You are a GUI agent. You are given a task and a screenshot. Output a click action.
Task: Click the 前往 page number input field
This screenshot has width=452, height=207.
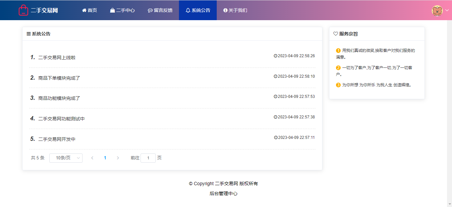[x=148, y=158]
